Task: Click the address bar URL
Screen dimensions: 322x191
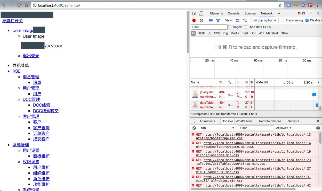Action: pos(59,5)
